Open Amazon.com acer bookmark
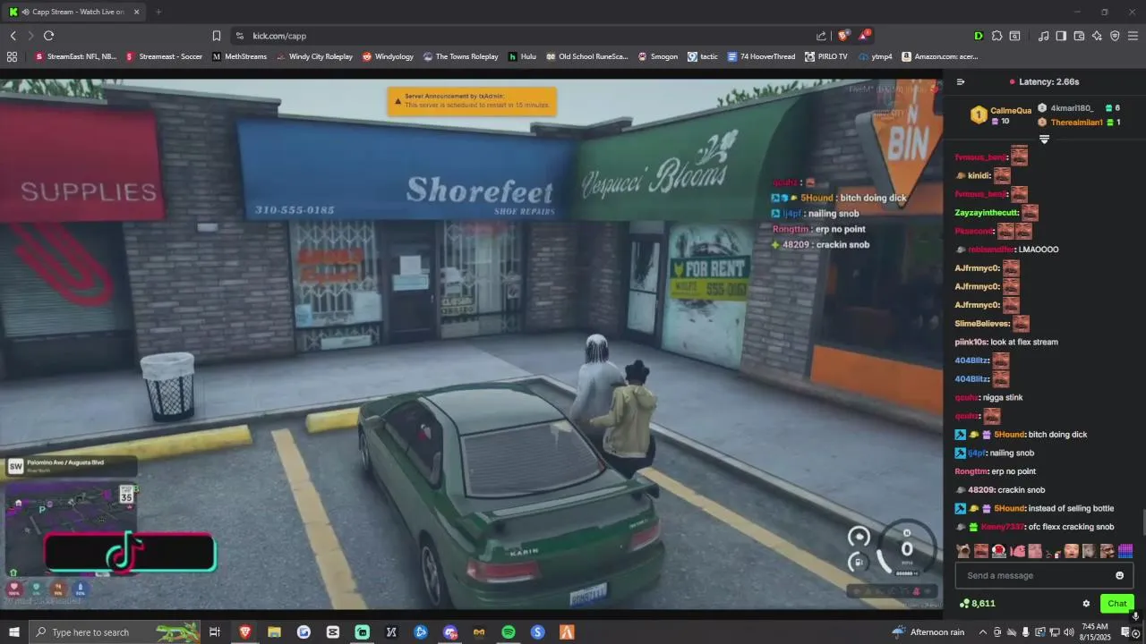This screenshot has width=1146, height=644. pyautogui.click(x=940, y=56)
